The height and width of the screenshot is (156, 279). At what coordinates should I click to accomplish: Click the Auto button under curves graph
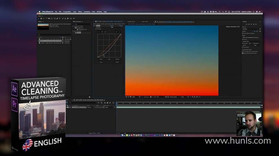coord(109,59)
